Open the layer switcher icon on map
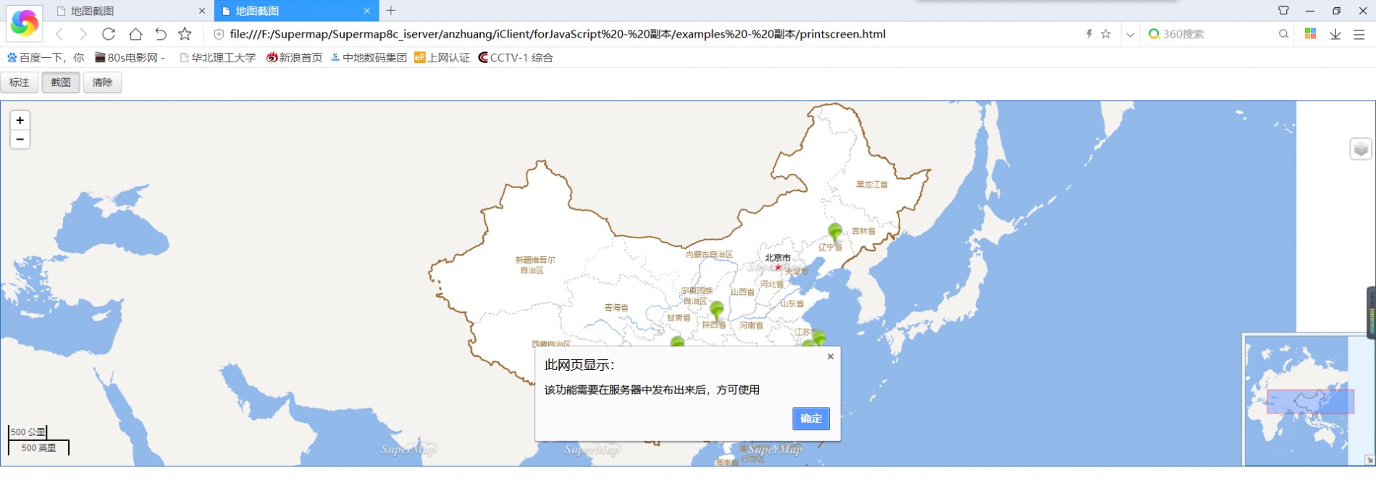The image size is (1376, 491). (1360, 149)
